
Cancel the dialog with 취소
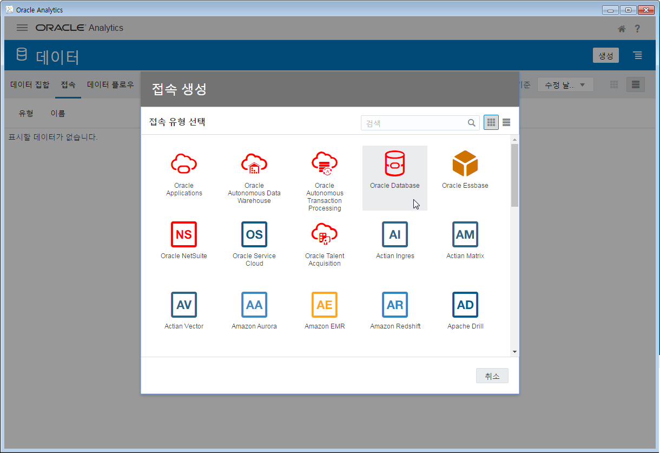click(x=492, y=376)
